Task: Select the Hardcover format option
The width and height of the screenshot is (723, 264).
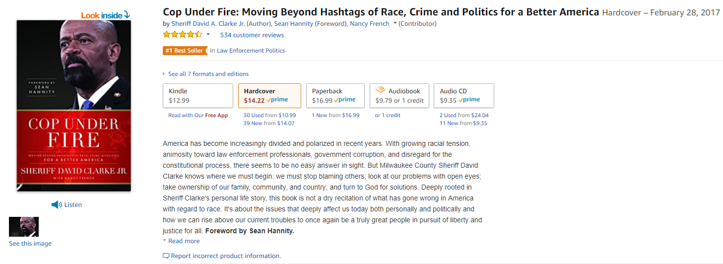Action: click(x=269, y=96)
